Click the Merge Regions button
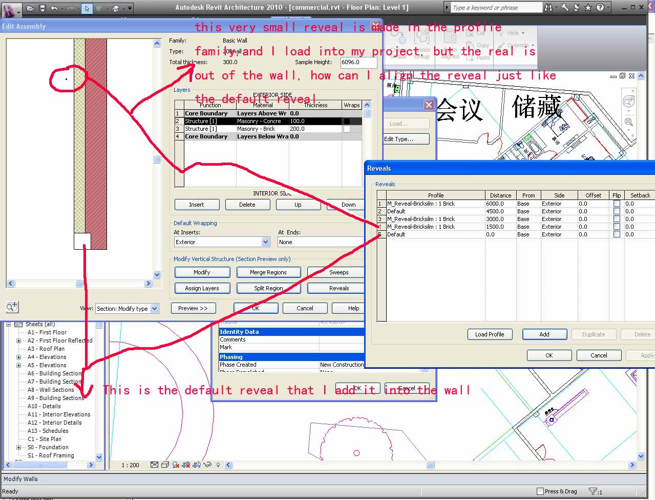Image resolution: width=655 pixels, height=500 pixels. (268, 272)
